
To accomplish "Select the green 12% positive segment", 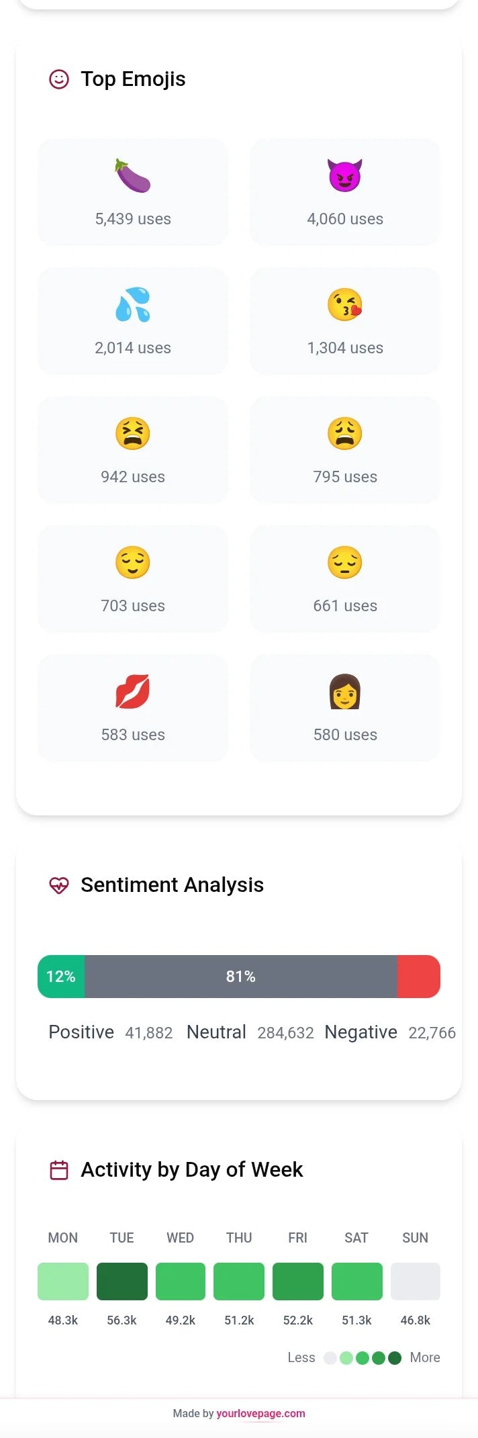I will pyautogui.click(x=62, y=977).
